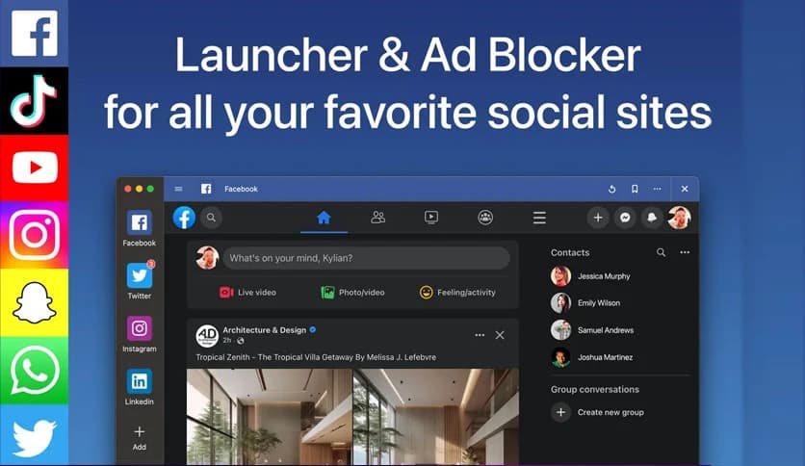Open the Groups tab

(485, 218)
